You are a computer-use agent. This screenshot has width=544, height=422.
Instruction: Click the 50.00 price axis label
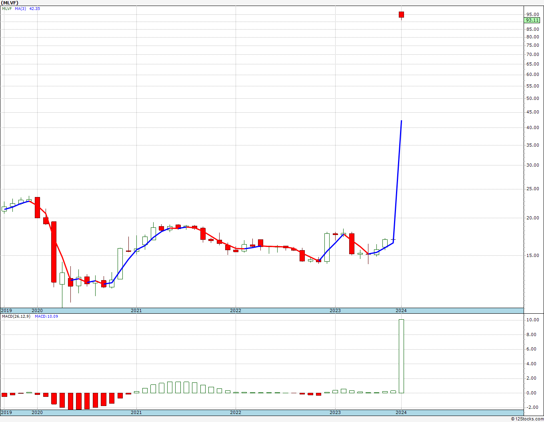[532, 98]
